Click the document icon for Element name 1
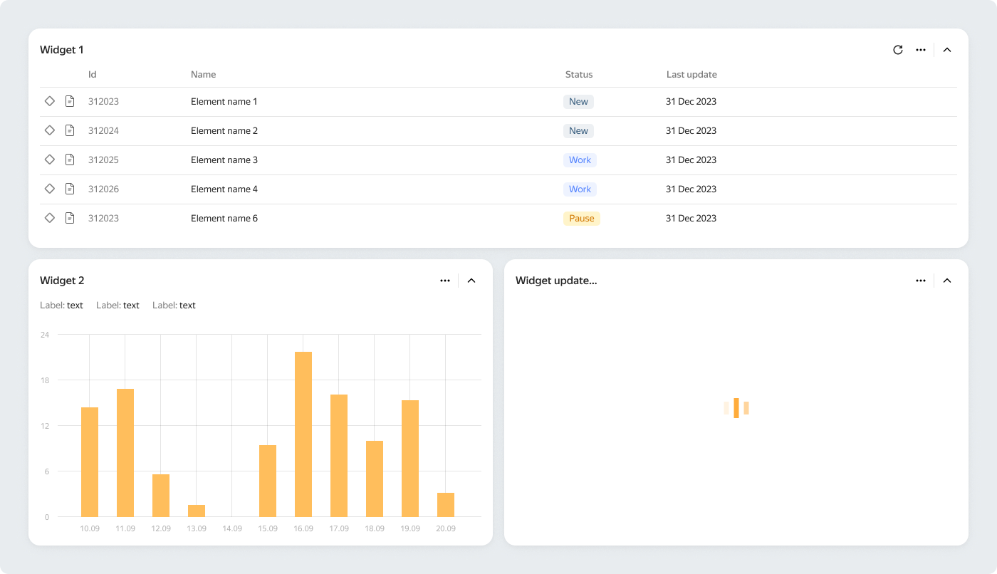This screenshot has height=574, width=997. tap(70, 102)
